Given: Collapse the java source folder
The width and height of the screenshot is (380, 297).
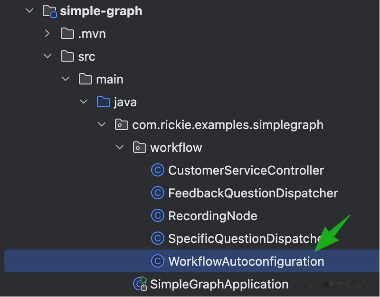Looking at the screenshot, I should coord(84,102).
